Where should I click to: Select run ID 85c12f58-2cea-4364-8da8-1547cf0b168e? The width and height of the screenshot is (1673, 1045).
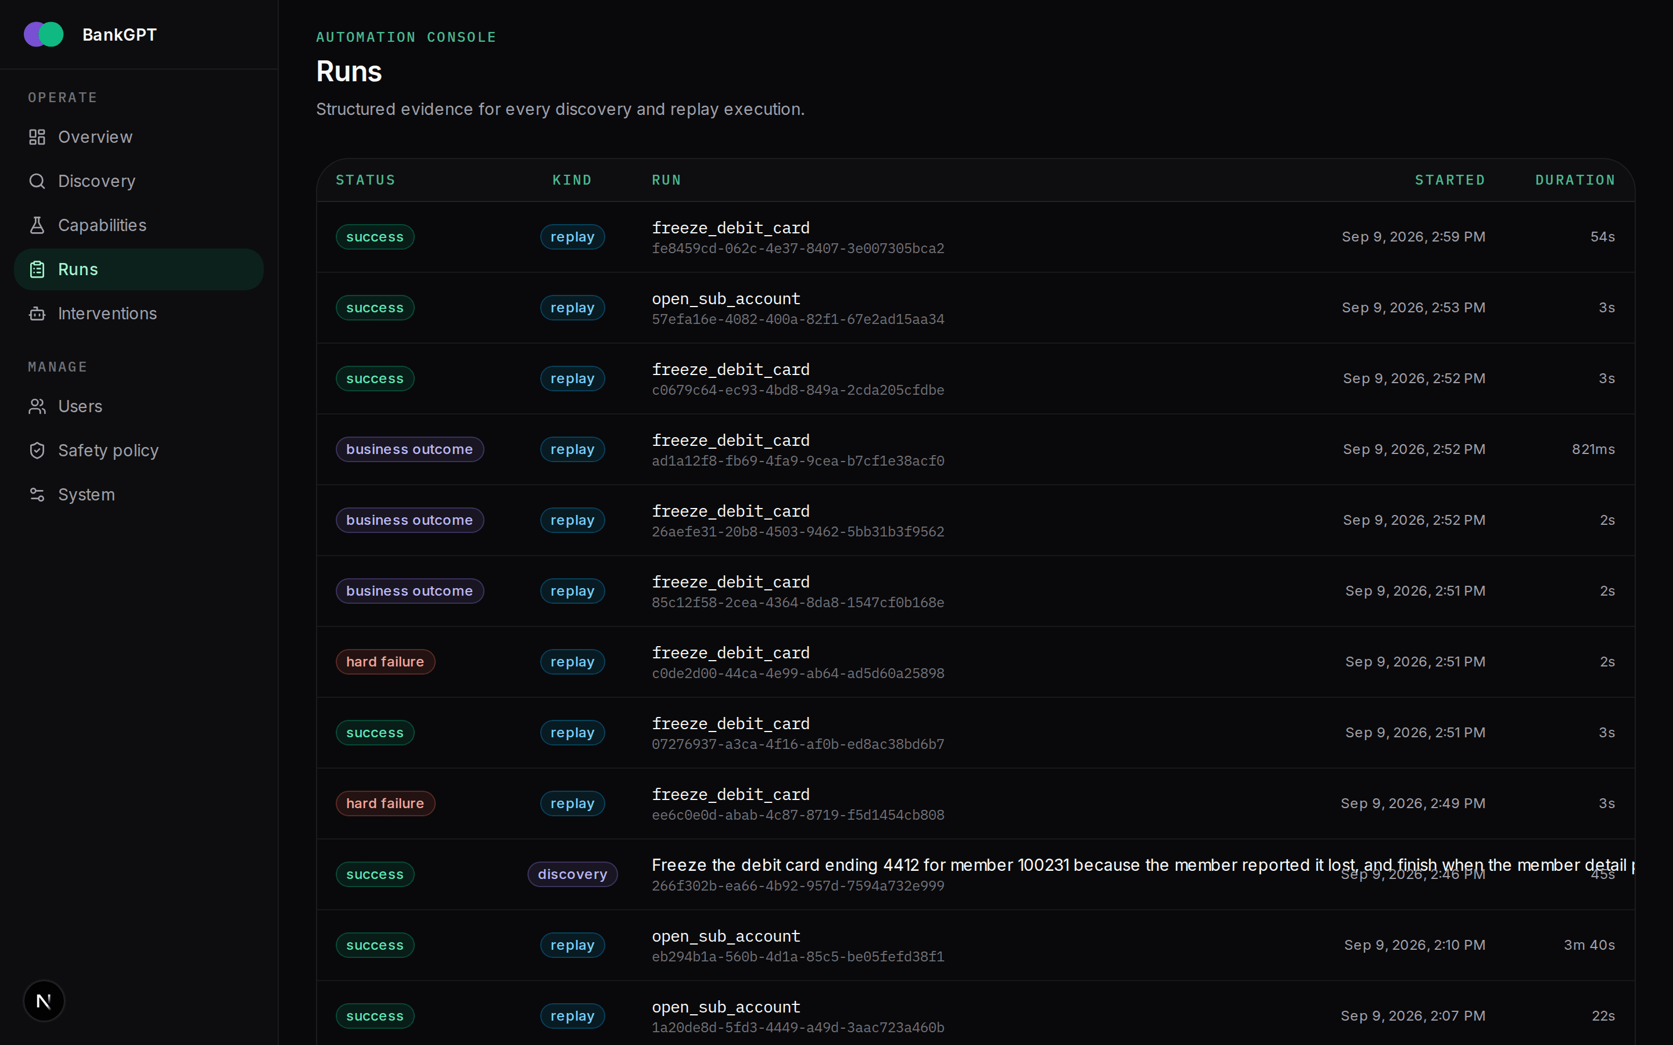[798, 603]
